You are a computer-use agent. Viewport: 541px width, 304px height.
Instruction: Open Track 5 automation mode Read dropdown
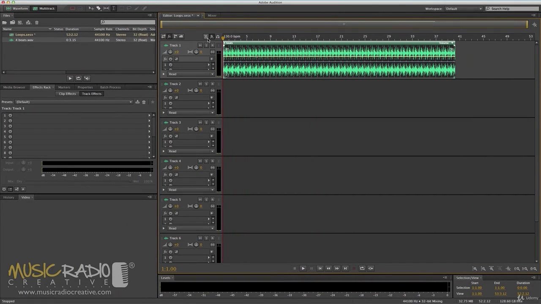pyautogui.click(x=191, y=228)
